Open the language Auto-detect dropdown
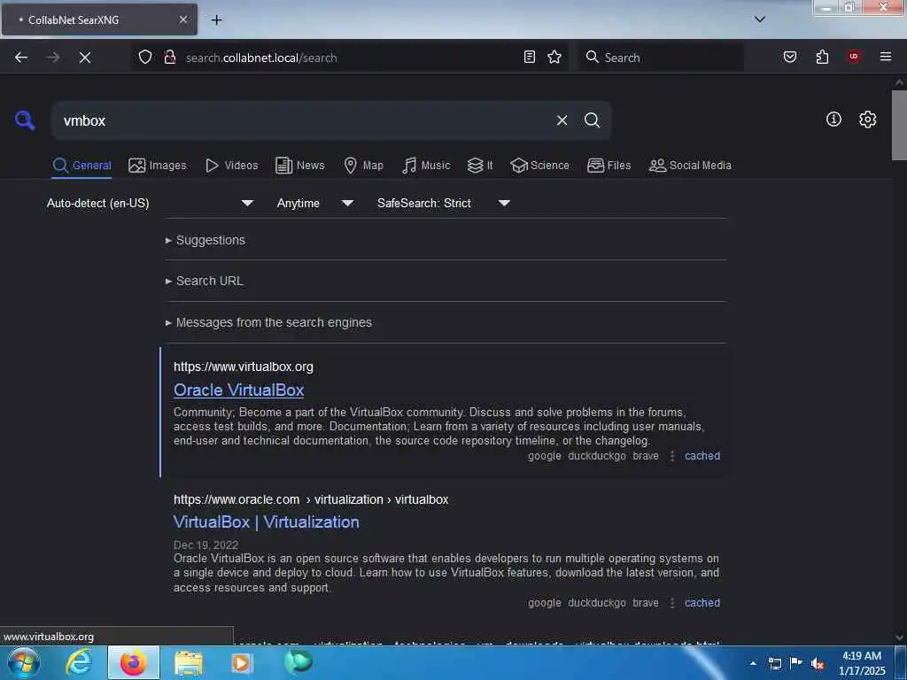 (150, 203)
